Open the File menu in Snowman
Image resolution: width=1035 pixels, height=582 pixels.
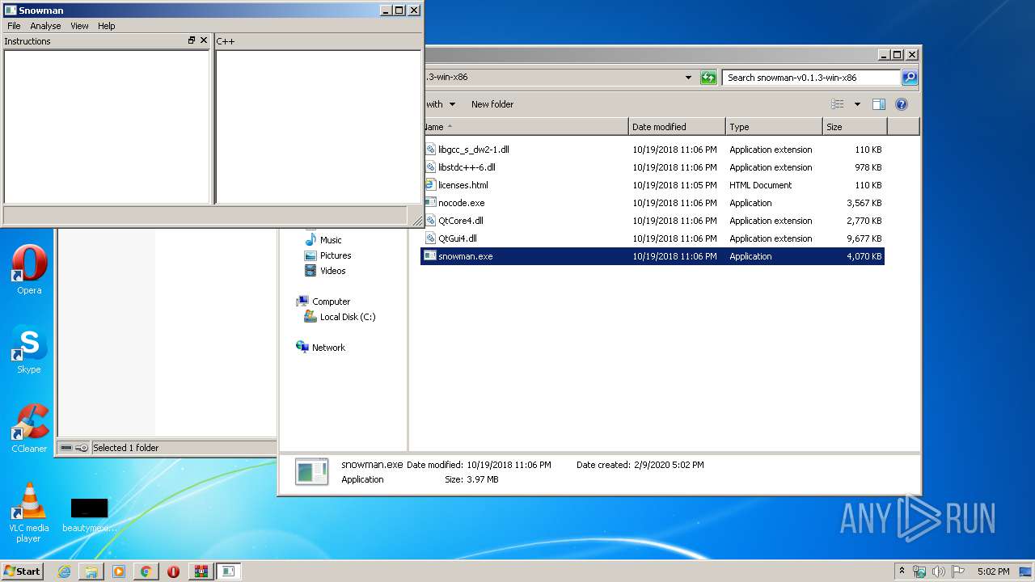coord(14,26)
